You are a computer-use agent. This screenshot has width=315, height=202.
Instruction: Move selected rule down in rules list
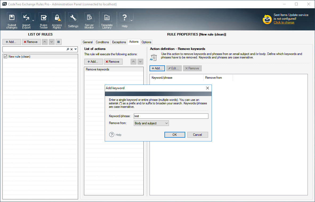pos(52,42)
